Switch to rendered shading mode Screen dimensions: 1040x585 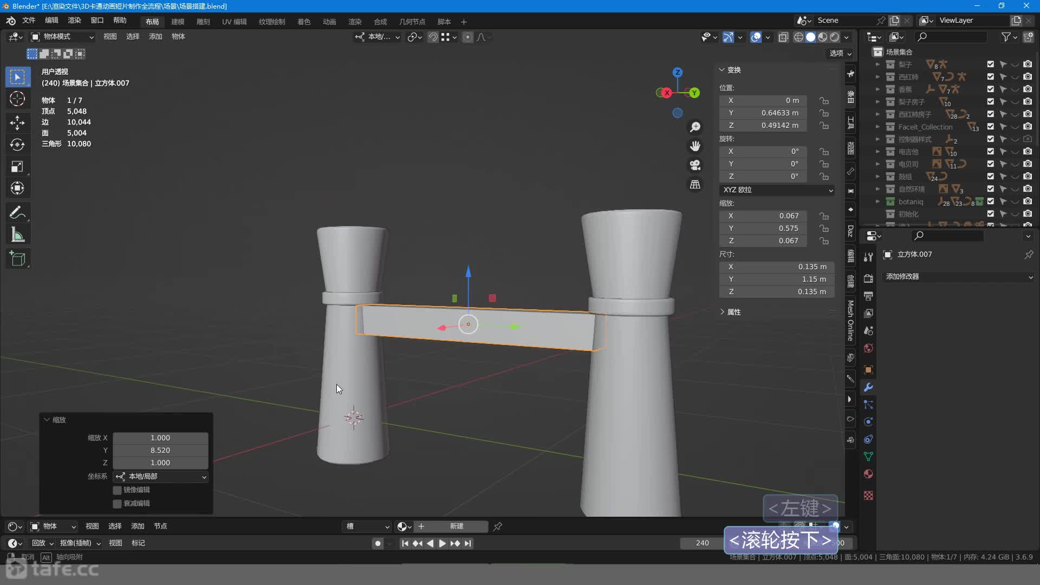835,37
